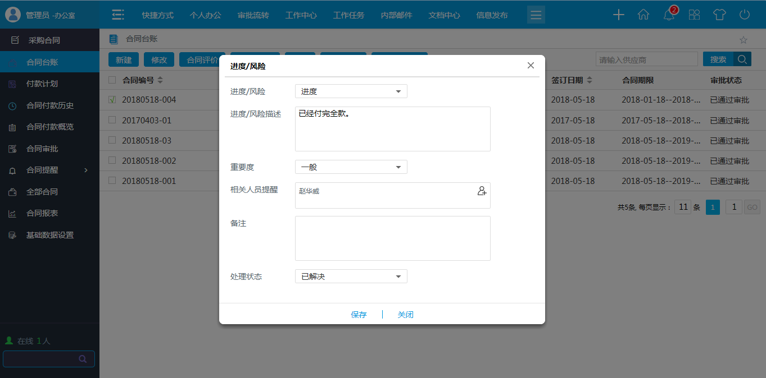
Task: Click the power logout icon
Action: [x=745, y=15]
